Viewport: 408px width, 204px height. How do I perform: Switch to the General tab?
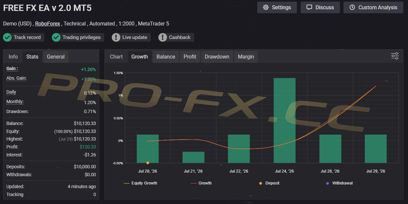coord(56,57)
